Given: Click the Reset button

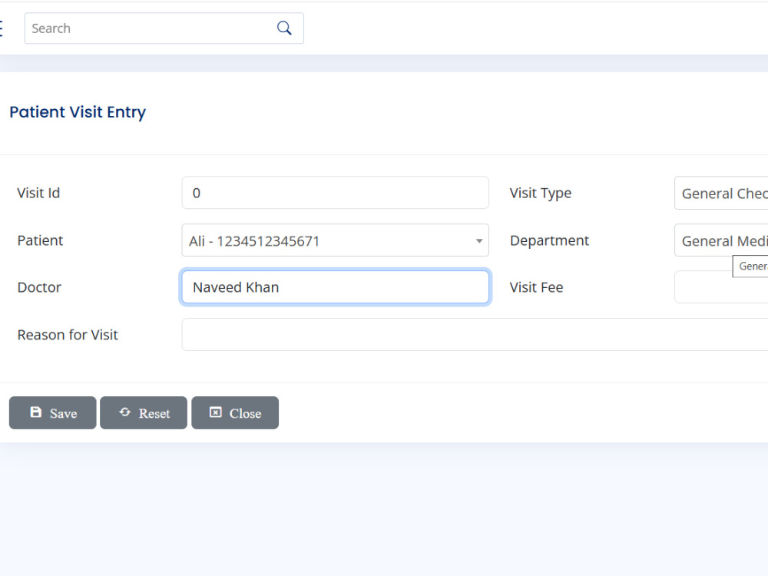Looking at the screenshot, I should (x=144, y=413).
